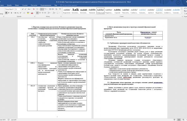This screenshot has width=187, height=121.
Task: Click the numbered list icon
Action: [x=41, y=9]
